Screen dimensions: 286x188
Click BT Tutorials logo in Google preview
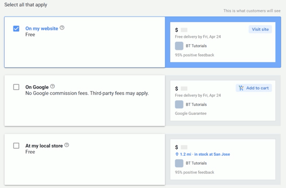[179, 105]
